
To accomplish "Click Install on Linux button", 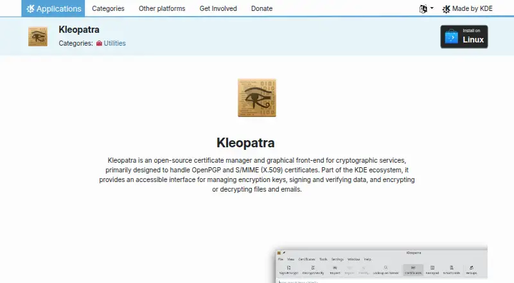I will (464, 37).
